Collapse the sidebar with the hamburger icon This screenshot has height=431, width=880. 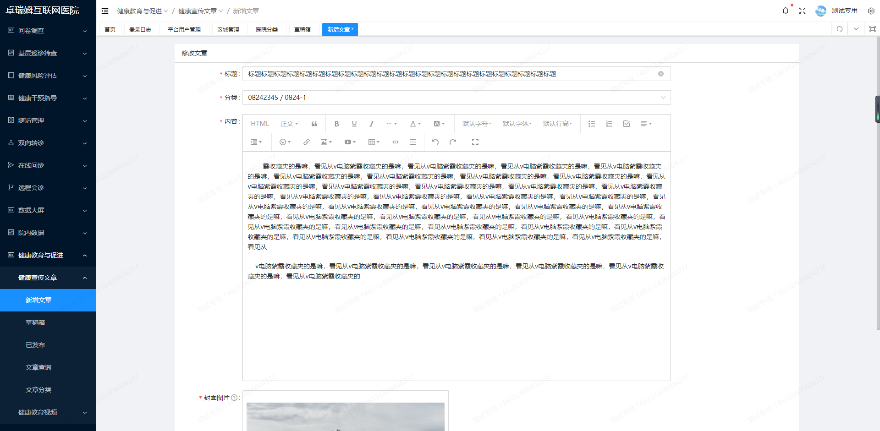click(x=105, y=11)
